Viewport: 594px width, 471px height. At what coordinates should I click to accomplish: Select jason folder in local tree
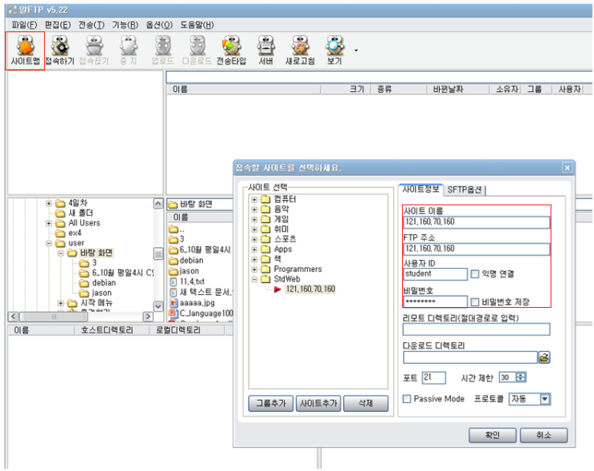(x=102, y=293)
